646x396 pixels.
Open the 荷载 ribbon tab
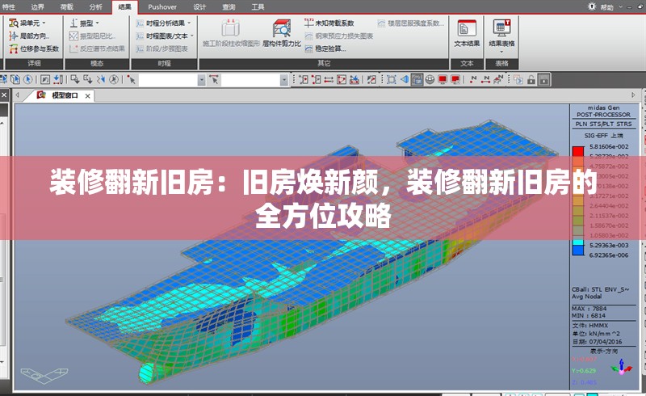coord(66,6)
